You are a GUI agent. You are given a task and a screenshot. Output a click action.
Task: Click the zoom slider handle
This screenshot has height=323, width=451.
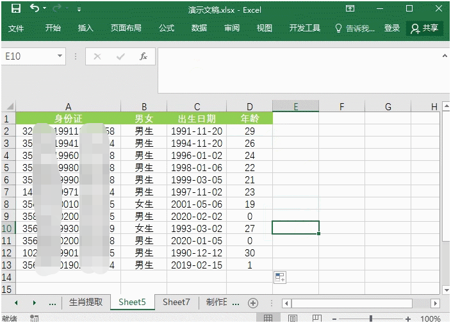click(x=371, y=319)
